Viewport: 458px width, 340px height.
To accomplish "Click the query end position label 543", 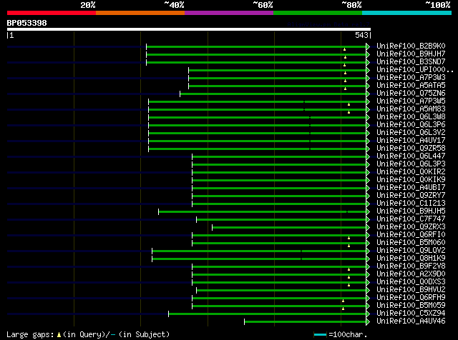I will pos(361,35).
